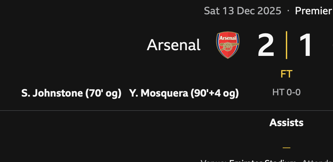Click the away score of 1

[x=306, y=45]
